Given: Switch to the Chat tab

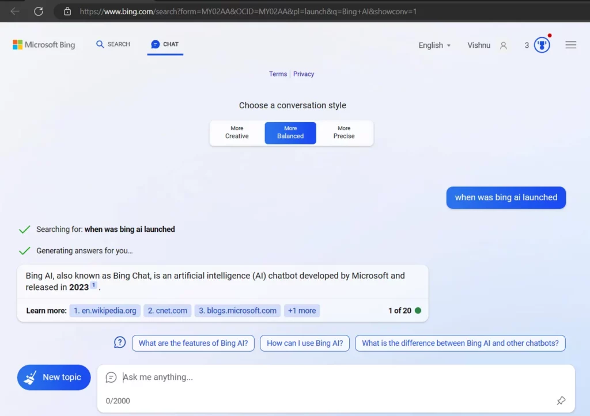Looking at the screenshot, I should [165, 44].
